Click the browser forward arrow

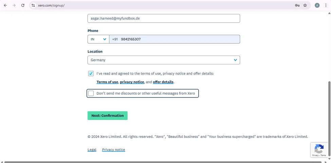[14, 5]
